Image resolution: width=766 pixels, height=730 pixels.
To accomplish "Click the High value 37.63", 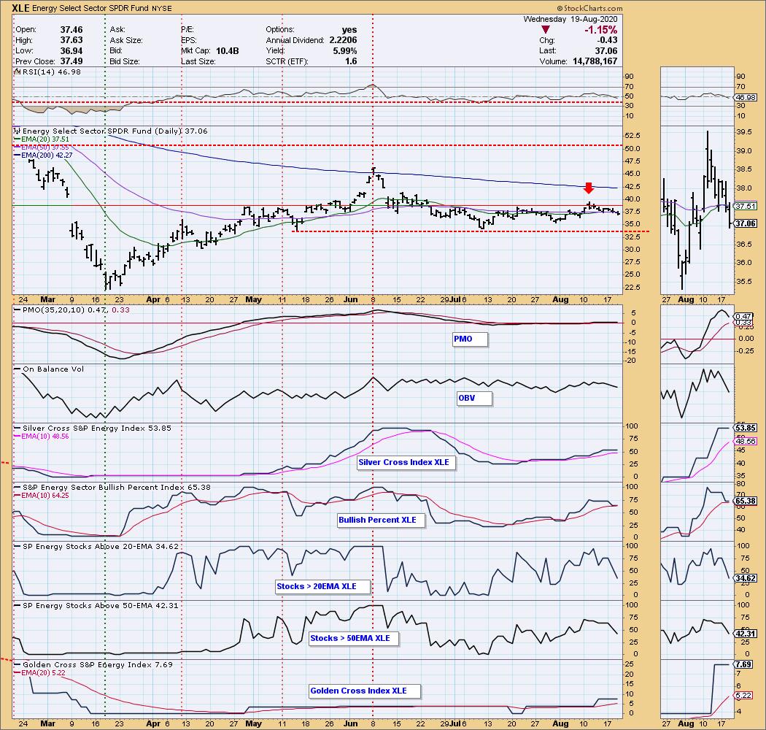I will point(71,40).
